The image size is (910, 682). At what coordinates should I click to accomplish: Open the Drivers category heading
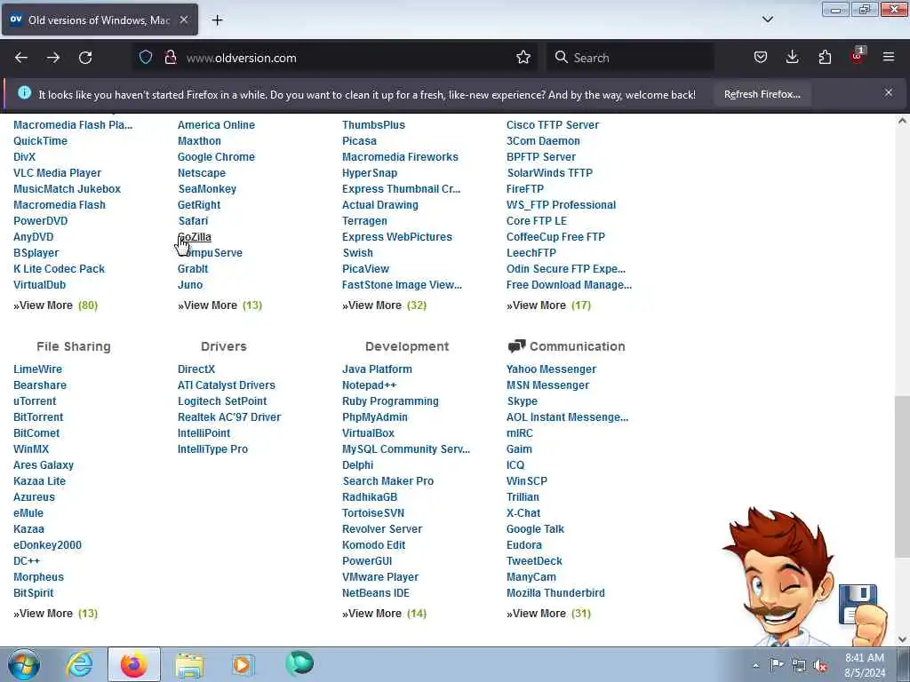[223, 346]
